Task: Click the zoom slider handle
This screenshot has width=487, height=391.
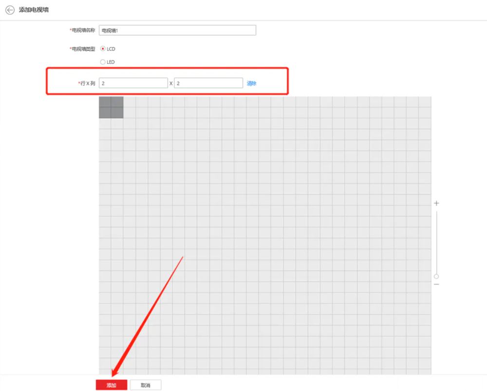Action: pos(436,276)
